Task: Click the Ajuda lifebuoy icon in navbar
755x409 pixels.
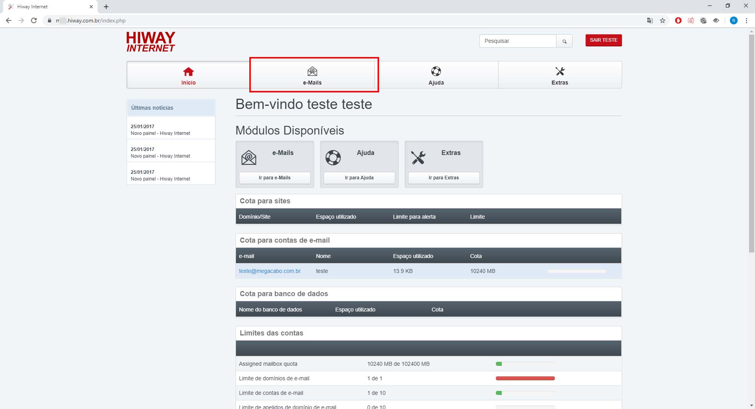Action: [x=436, y=71]
